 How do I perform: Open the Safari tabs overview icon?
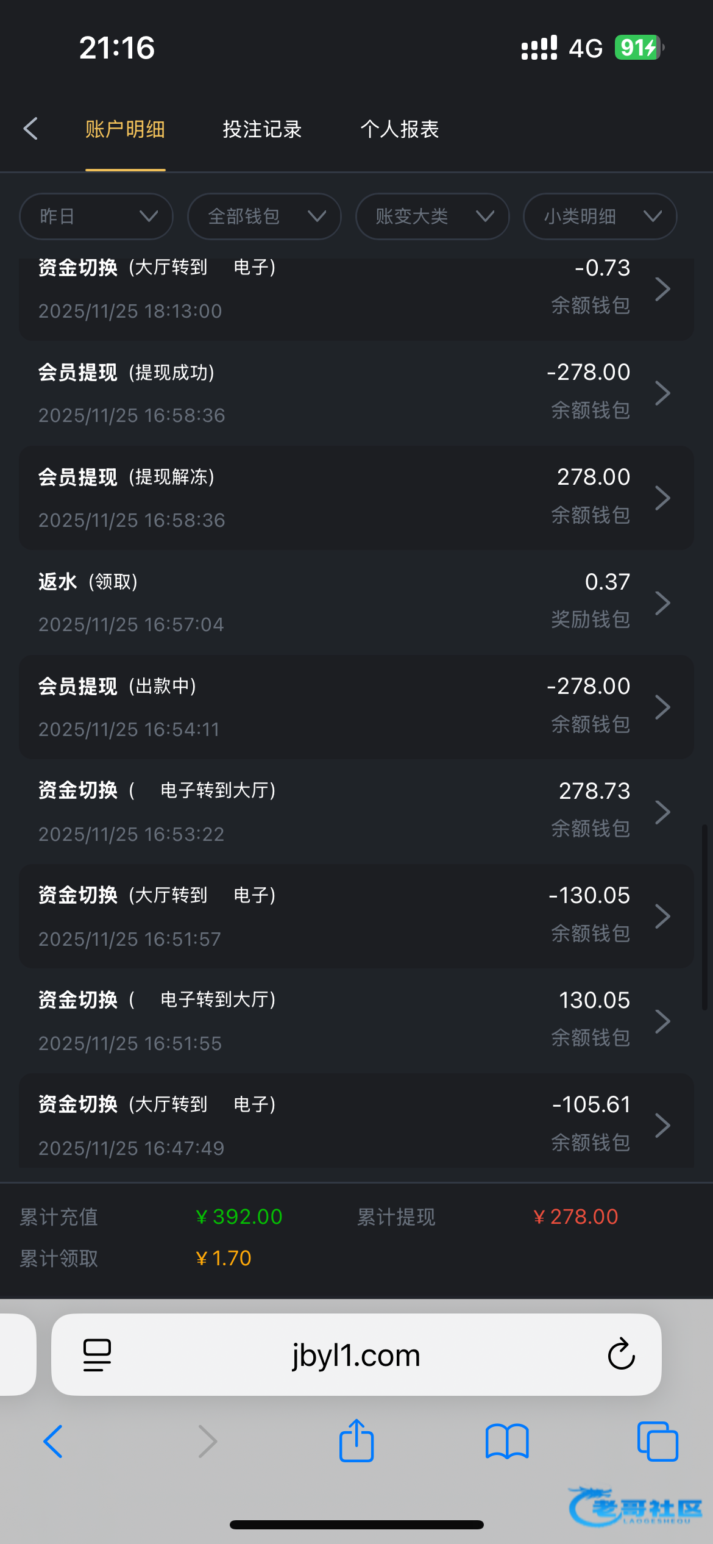[657, 1442]
